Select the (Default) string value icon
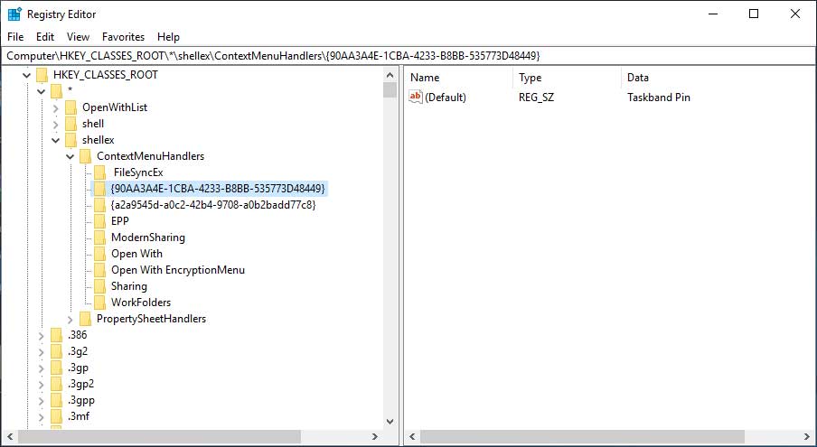817x447 pixels. pos(416,97)
